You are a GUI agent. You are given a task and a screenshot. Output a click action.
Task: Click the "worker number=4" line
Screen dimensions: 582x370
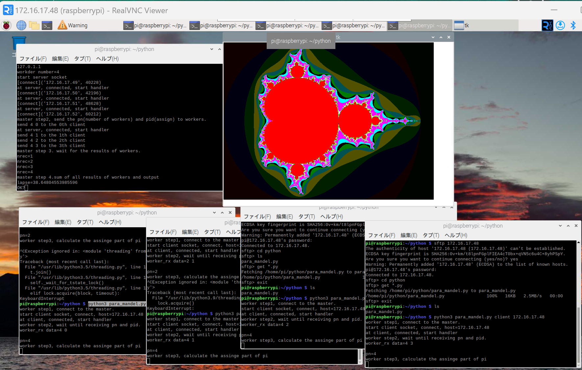[x=38, y=72]
